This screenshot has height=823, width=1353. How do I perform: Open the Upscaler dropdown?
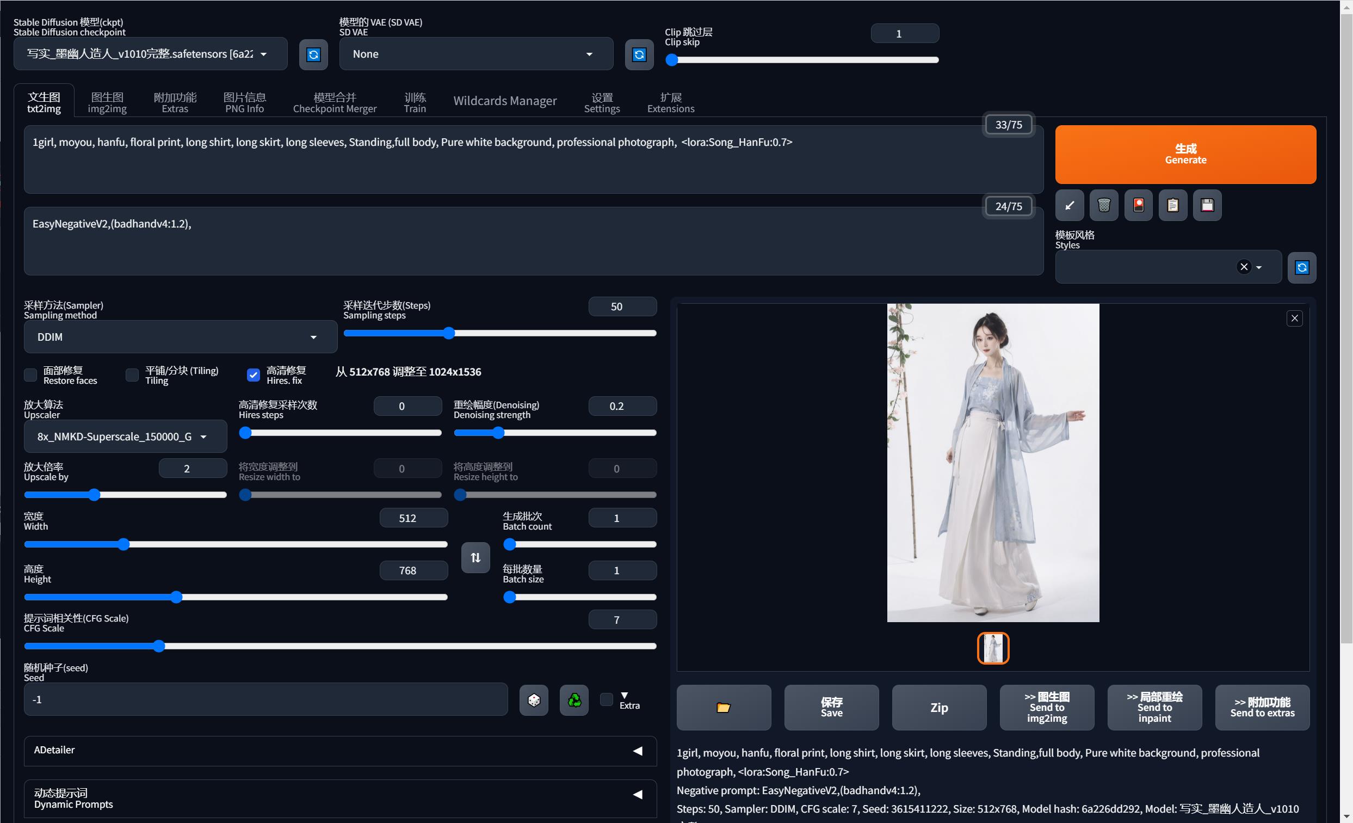[x=125, y=437]
